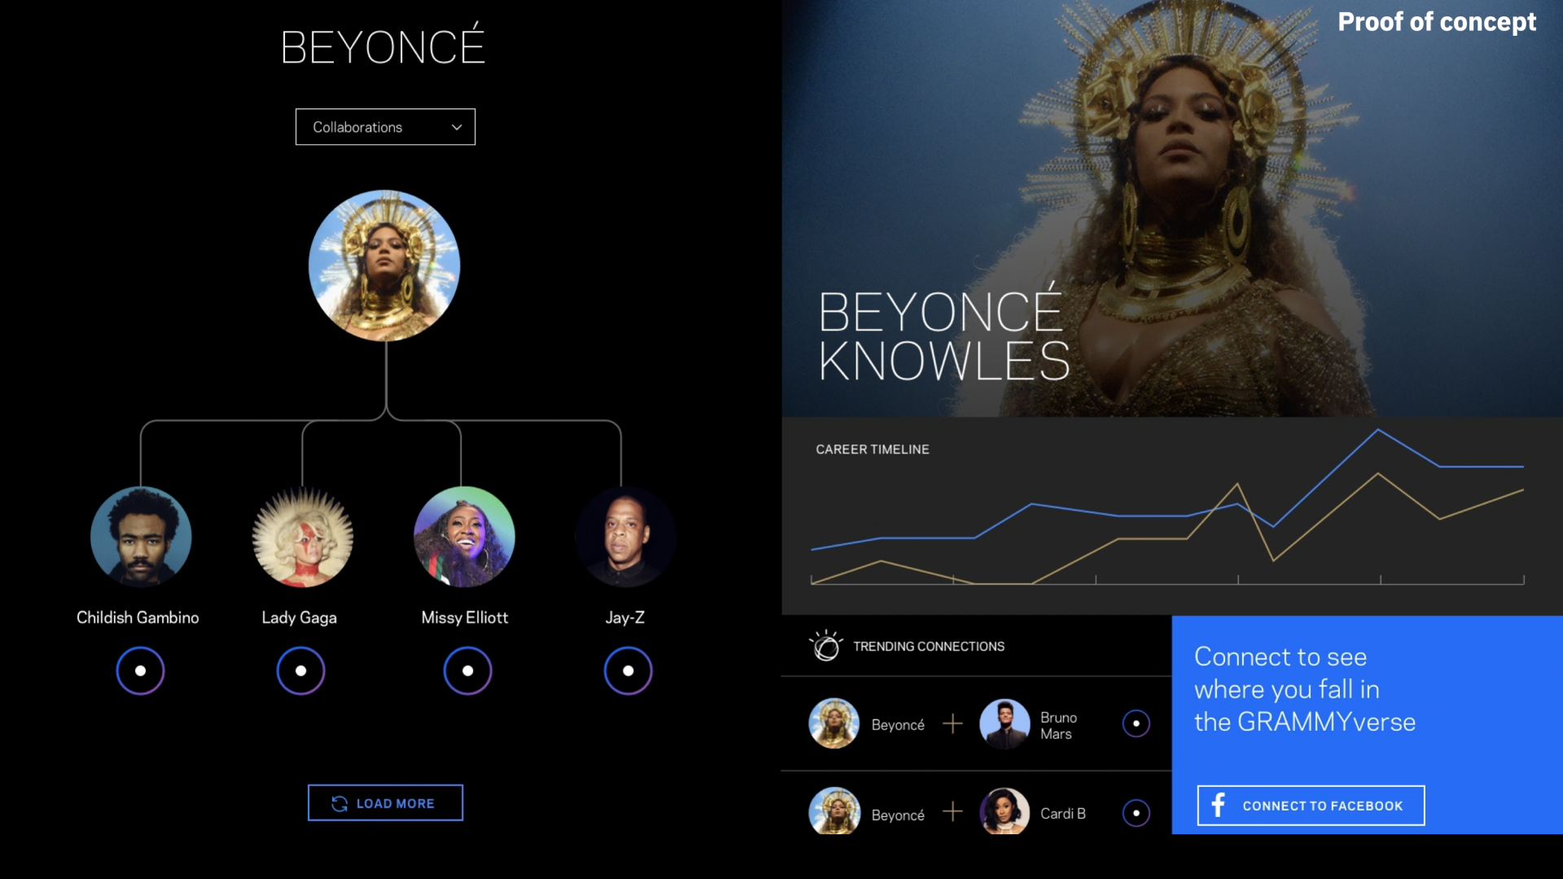Click the Jay-Z name label
Viewport: 1563px width, 879px height.
point(624,618)
